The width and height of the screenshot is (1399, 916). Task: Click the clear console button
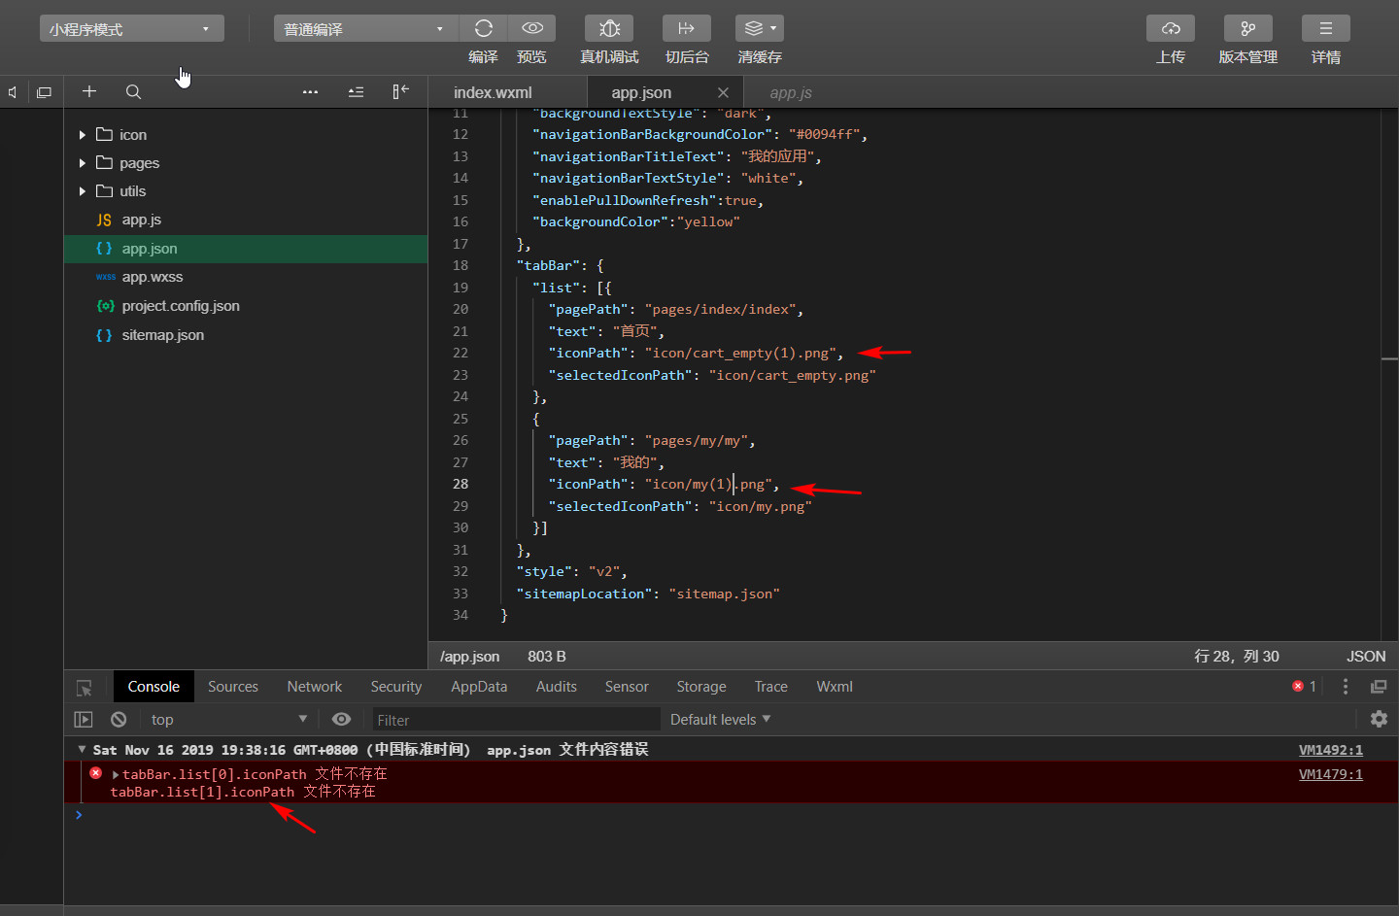pyautogui.click(x=118, y=719)
